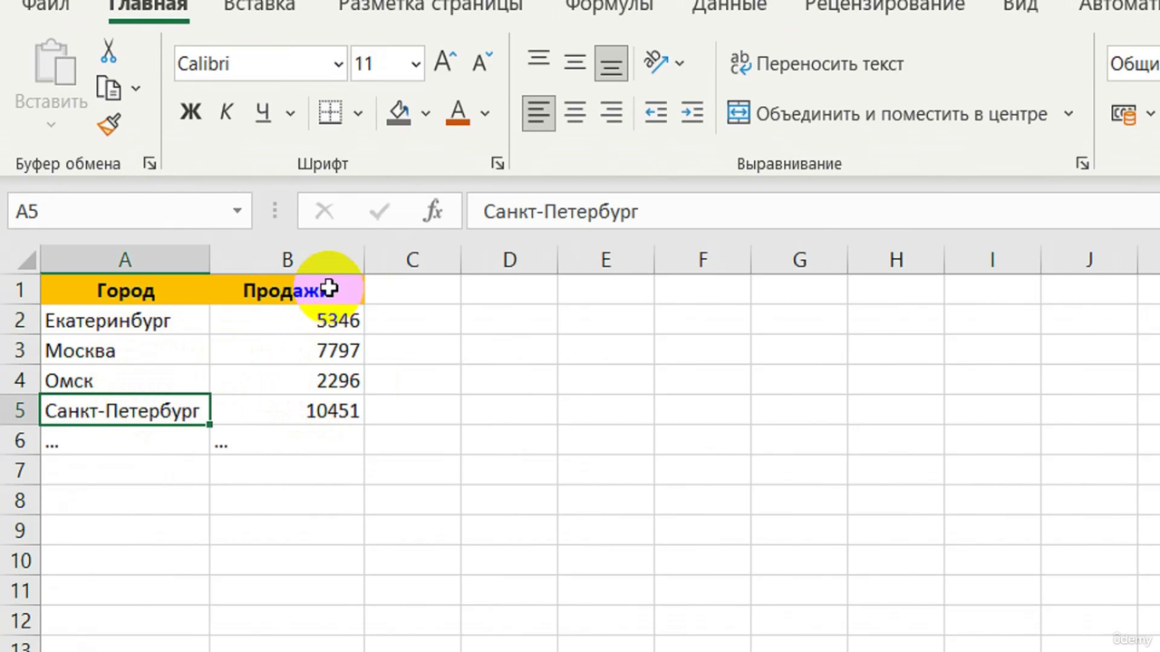Open the Clipboard dialog launcher
This screenshot has height=652, width=1160.
[x=150, y=164]
